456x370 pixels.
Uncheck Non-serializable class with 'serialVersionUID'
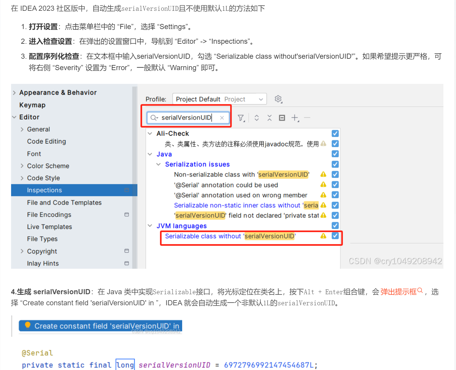click(x=335, y=174)
